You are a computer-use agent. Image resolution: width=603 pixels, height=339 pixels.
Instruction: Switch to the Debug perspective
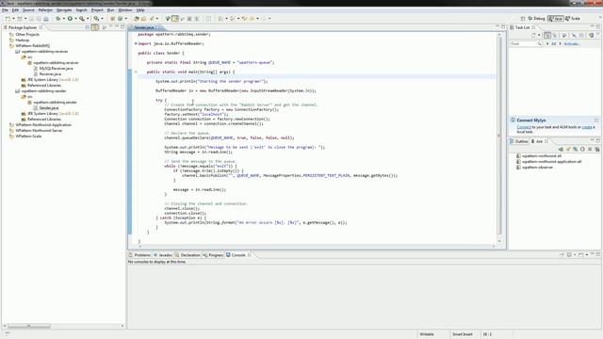coord(537,19)
